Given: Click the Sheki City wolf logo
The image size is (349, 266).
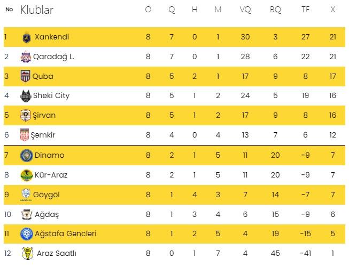Looking at the screenshot, I should tap(25, 96).
